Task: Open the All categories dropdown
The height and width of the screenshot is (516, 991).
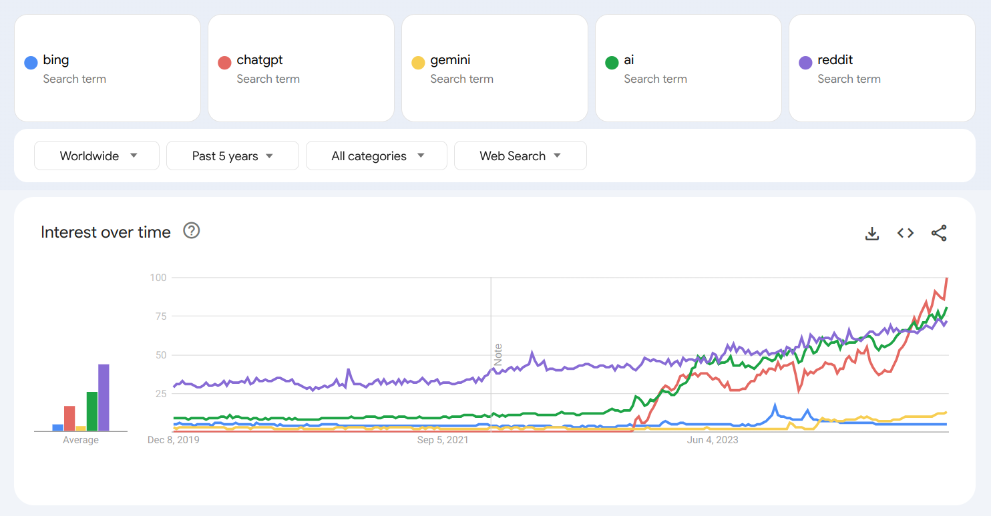Action: [377, 156]
